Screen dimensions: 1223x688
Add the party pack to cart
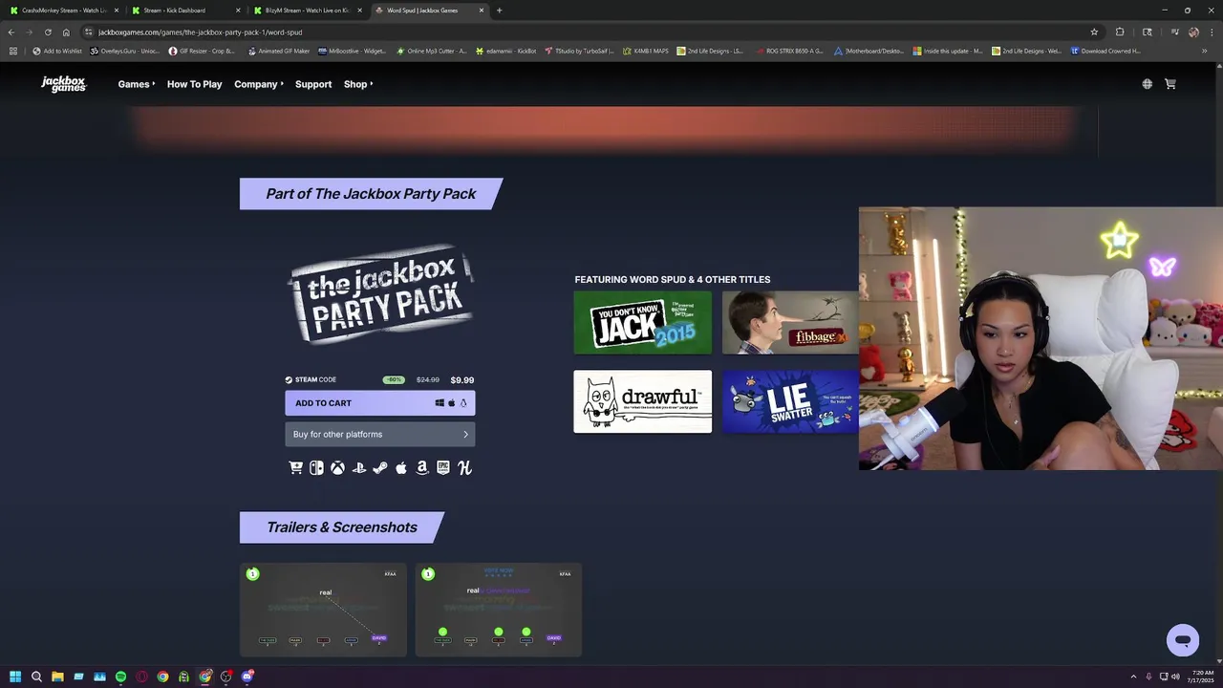click(x=379, y=403)
